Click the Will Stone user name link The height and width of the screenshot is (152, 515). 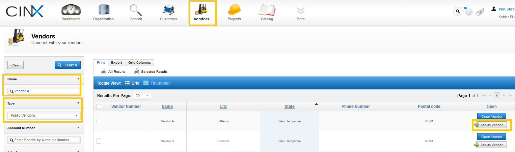[507, 9]
